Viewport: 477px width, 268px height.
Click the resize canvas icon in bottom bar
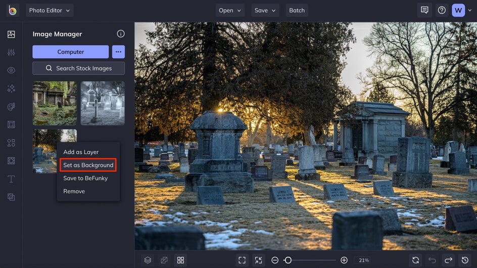[164, 260]
